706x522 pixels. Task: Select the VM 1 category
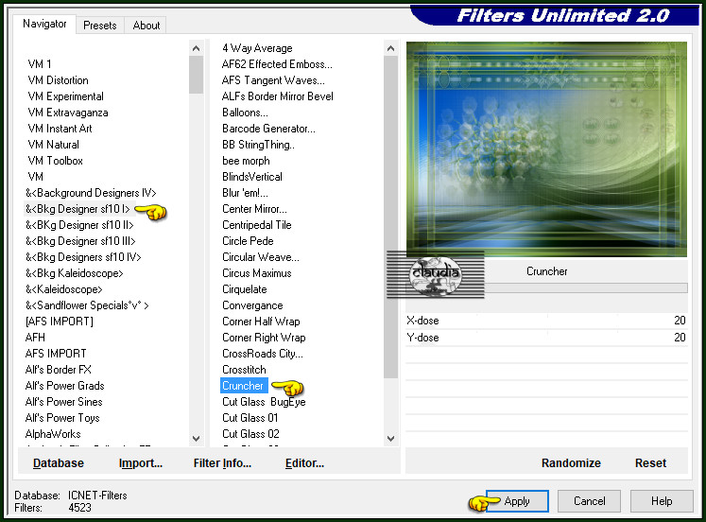click(40, 64)
